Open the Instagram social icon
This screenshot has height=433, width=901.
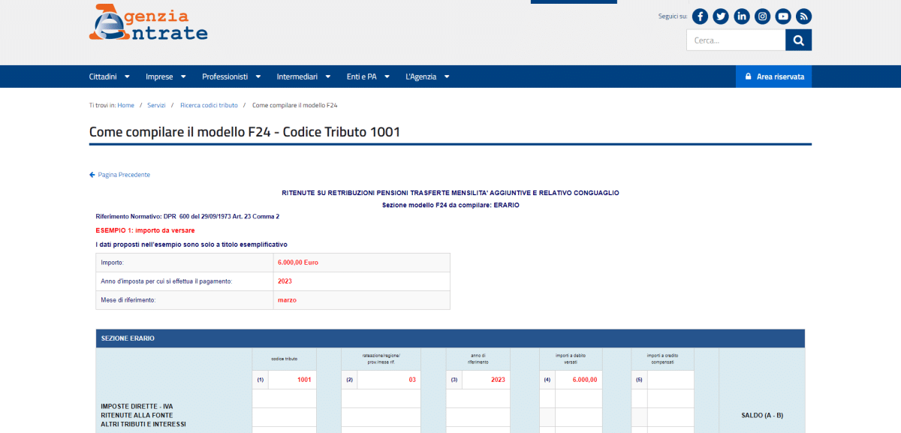point(762,17)
